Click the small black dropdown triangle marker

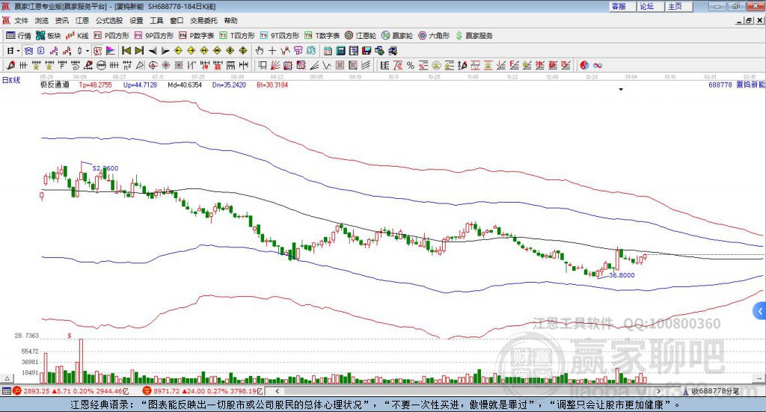(621, 89)
